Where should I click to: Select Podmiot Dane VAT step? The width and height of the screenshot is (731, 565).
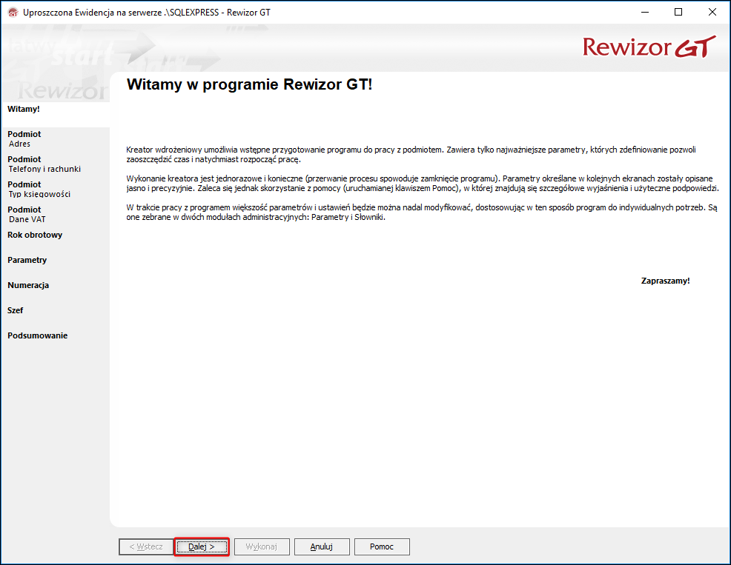(x=27, y=214)
